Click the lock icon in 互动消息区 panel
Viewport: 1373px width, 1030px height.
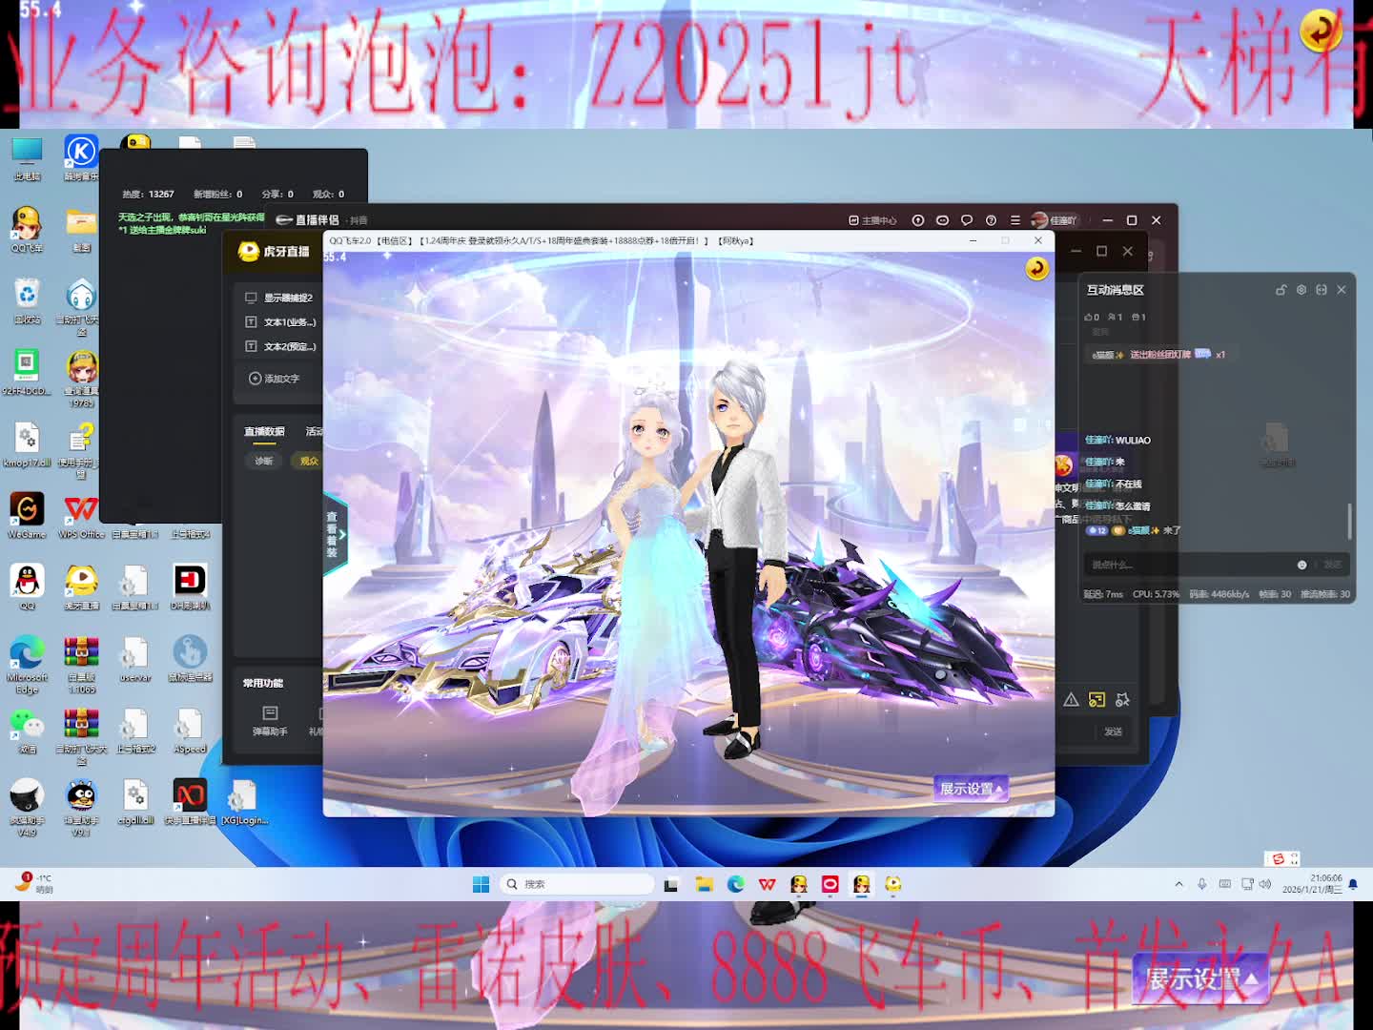pos(1281,290)
